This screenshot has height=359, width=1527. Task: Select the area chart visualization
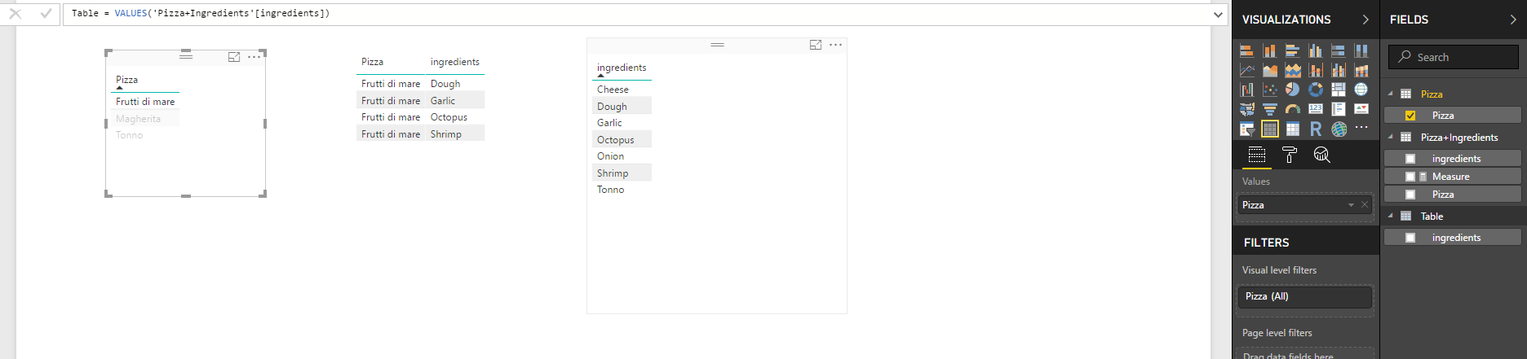coord(1270,70)
